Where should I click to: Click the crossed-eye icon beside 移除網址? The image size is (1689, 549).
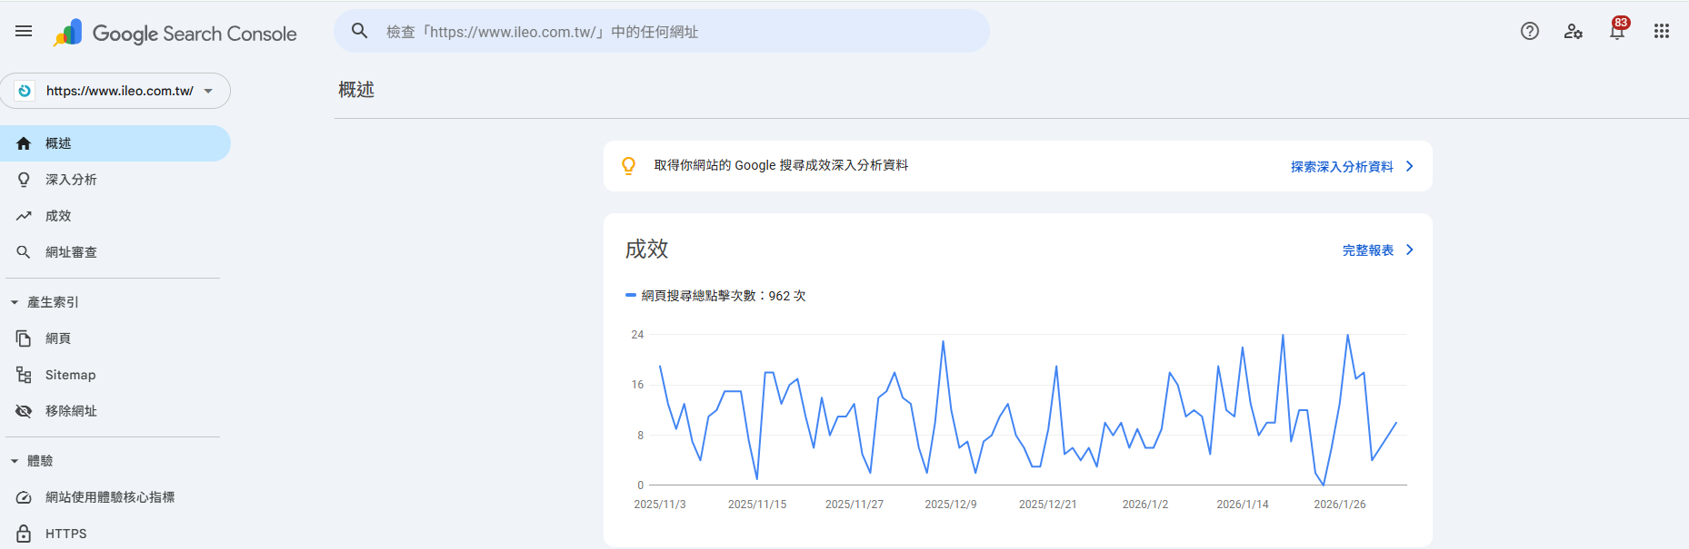pyautogui.click(x=24, y=411)
